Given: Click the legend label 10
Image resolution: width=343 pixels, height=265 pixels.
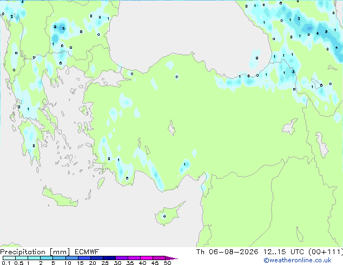Looking at the screenshot, I should pyautogui.click(x=68, y=263).
